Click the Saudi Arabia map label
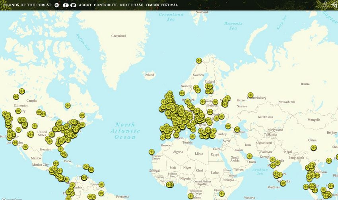The width and height of the screenshot is (338, 200). 235,159
